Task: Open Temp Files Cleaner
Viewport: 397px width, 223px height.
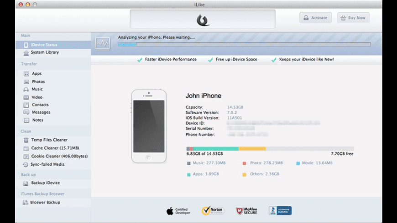Action: (x=49, y=140)
